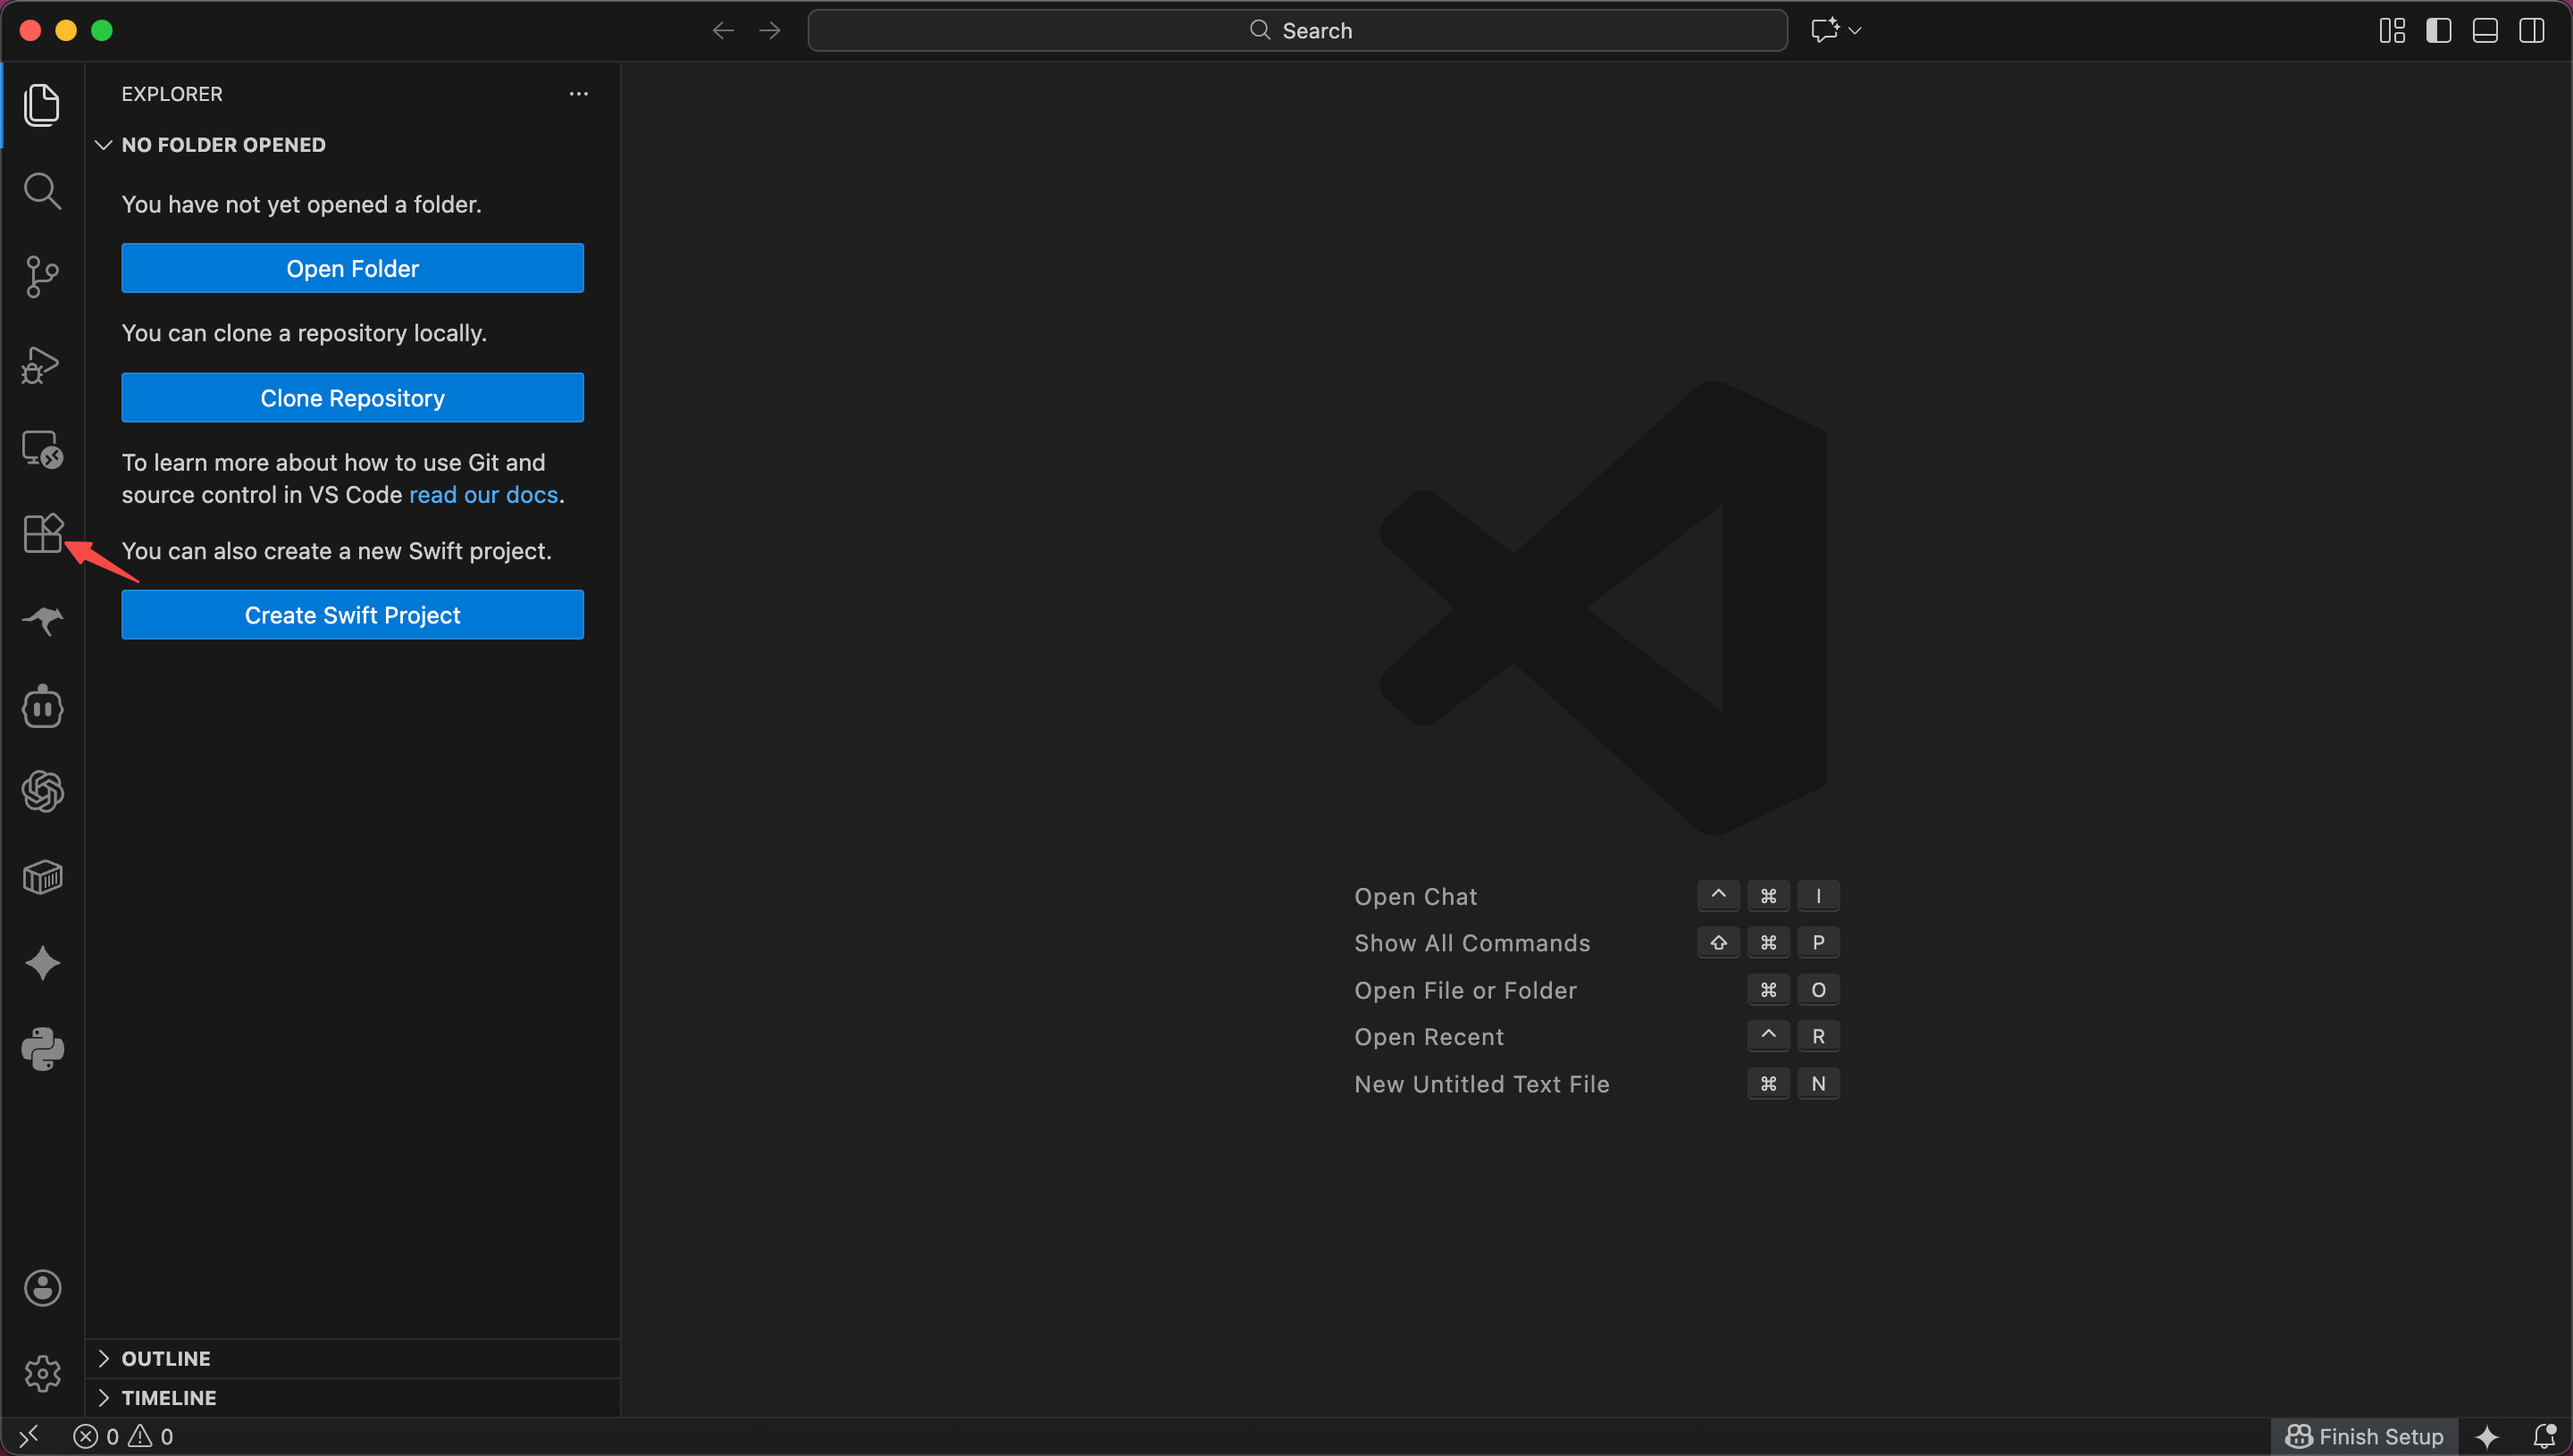The height and width of the screenshot is (1456, 2573).
Task: Open the robot-face assistant panel
Action: (42, 706)
